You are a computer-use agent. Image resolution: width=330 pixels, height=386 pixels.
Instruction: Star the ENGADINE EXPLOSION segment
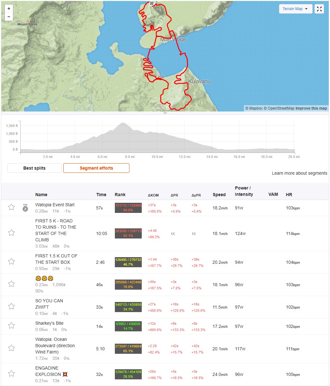(11, 374)
